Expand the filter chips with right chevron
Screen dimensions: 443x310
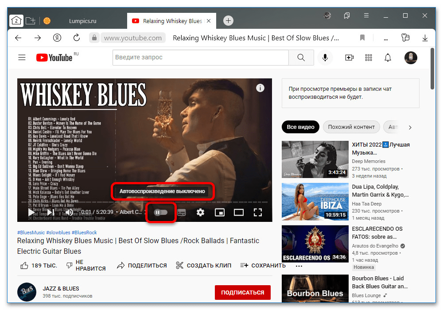[x=410, y=128]
